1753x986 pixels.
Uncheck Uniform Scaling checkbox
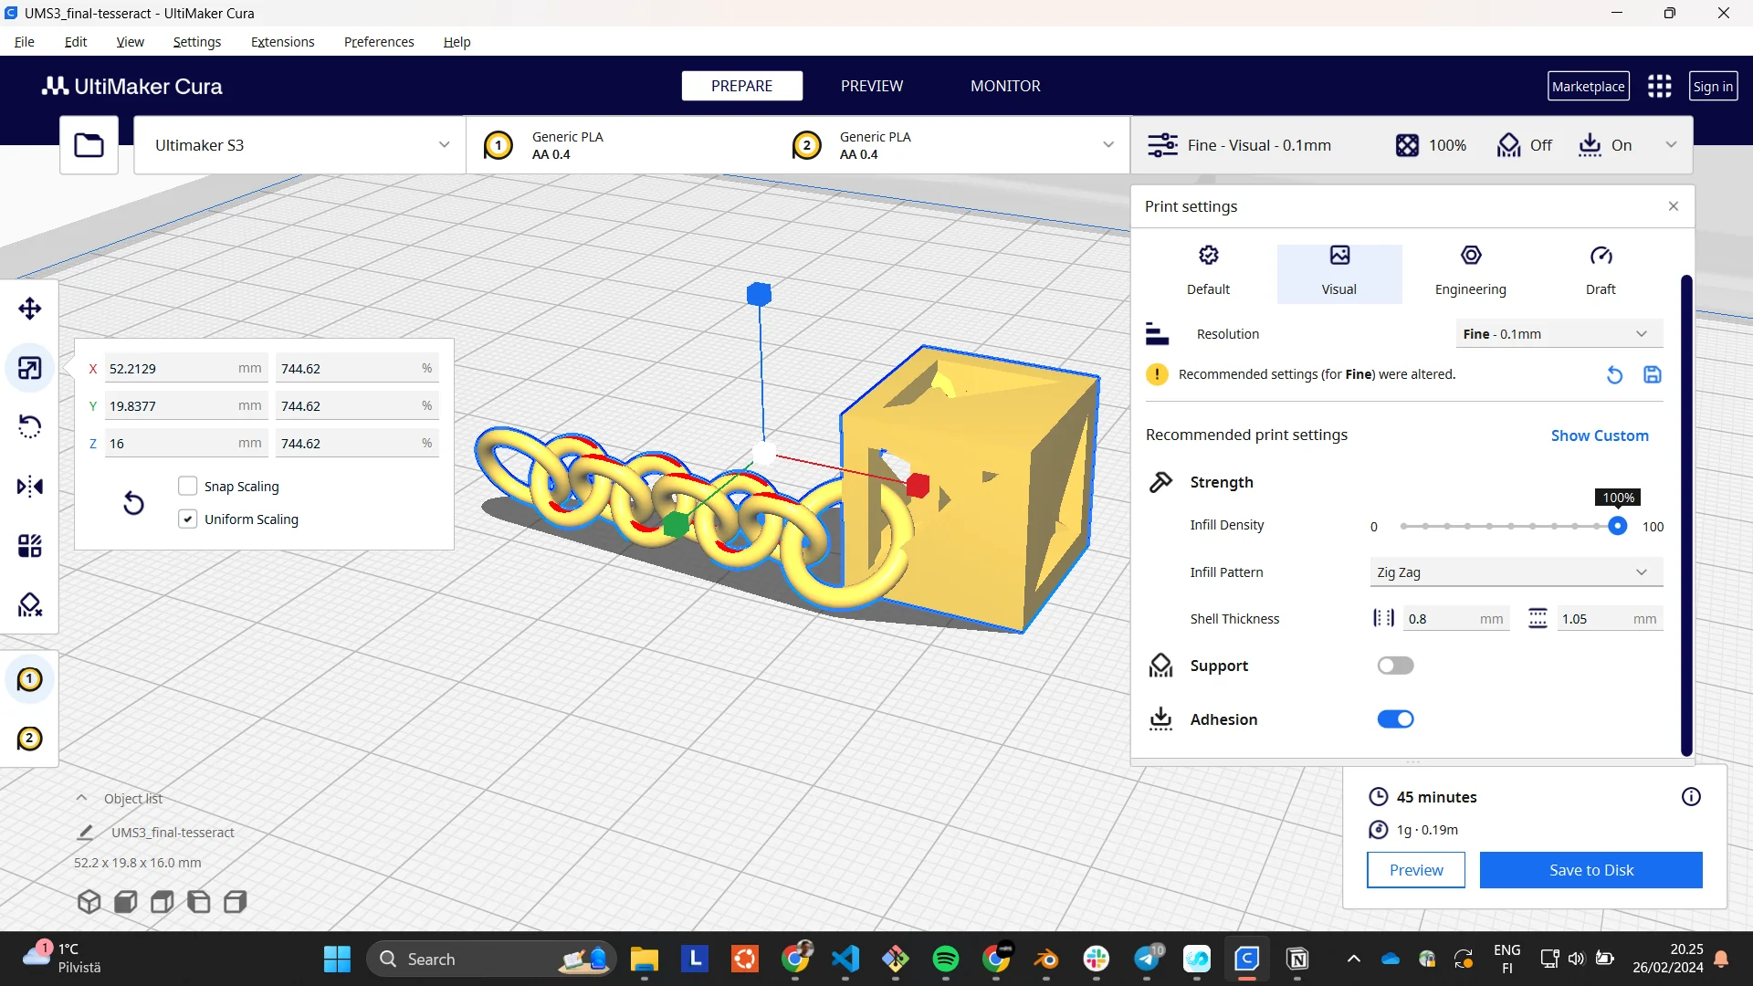pos(188,519)
